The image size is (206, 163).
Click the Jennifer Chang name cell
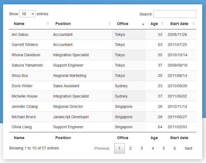tap(25, 106)
